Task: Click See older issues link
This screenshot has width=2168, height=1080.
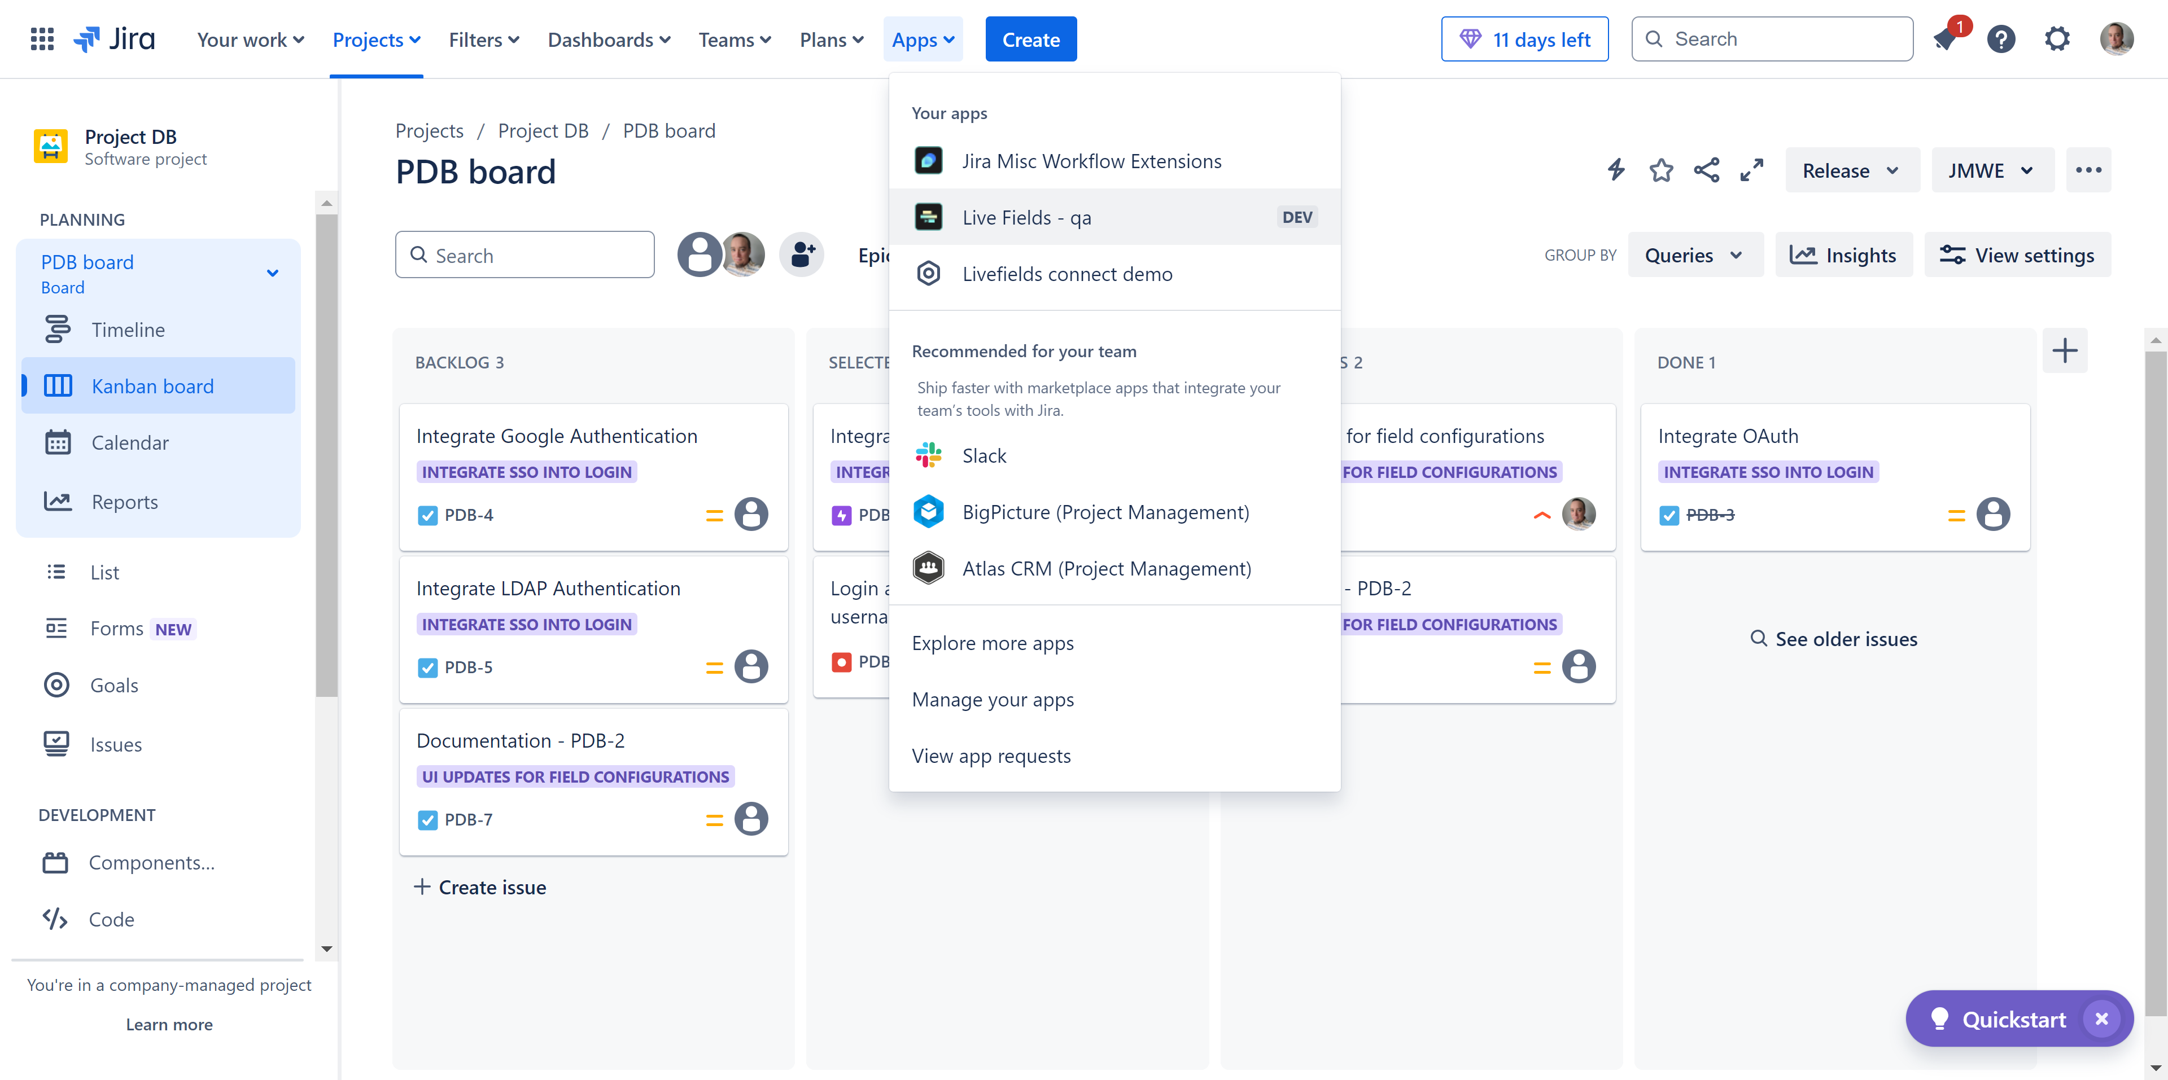Action: coord(1834,639)
